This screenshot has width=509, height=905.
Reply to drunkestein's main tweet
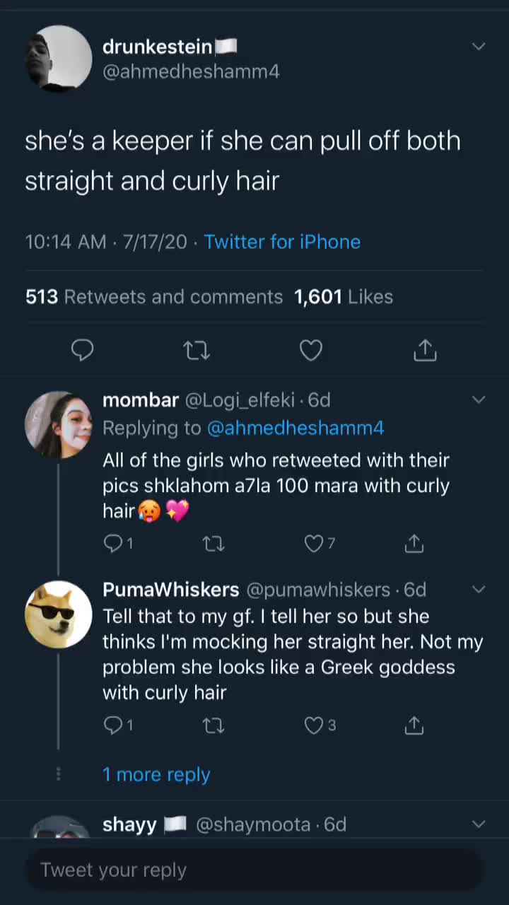pos(83,350)
